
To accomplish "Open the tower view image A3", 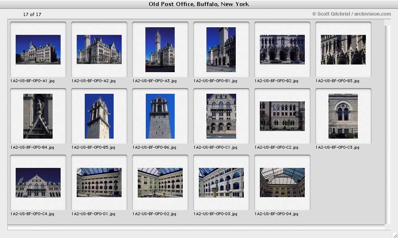I will click(160, 50).
